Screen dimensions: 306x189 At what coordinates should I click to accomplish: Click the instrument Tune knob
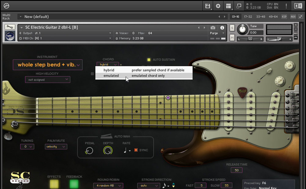pyautogui.click(x=242, y=29)
